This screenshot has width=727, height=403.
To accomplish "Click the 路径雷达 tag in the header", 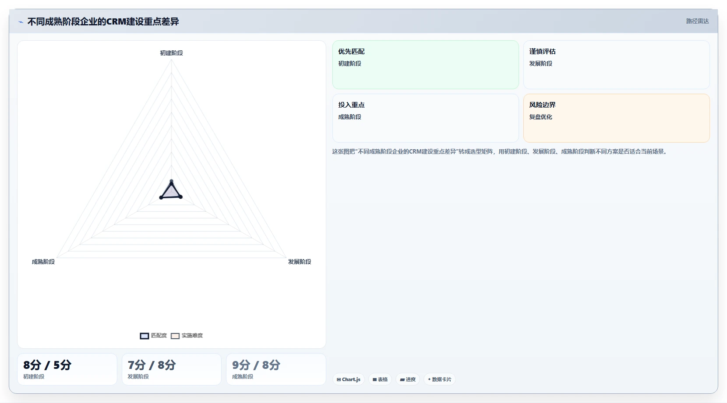I will (697, 21).
